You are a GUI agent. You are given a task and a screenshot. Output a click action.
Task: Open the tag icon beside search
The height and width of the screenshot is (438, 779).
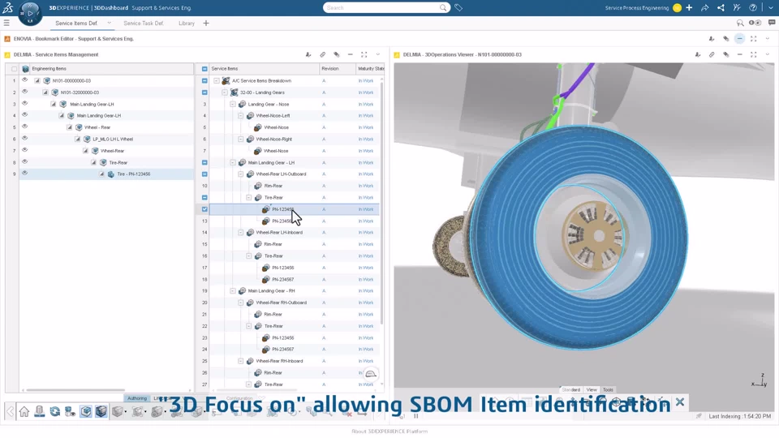coord(458,8)
